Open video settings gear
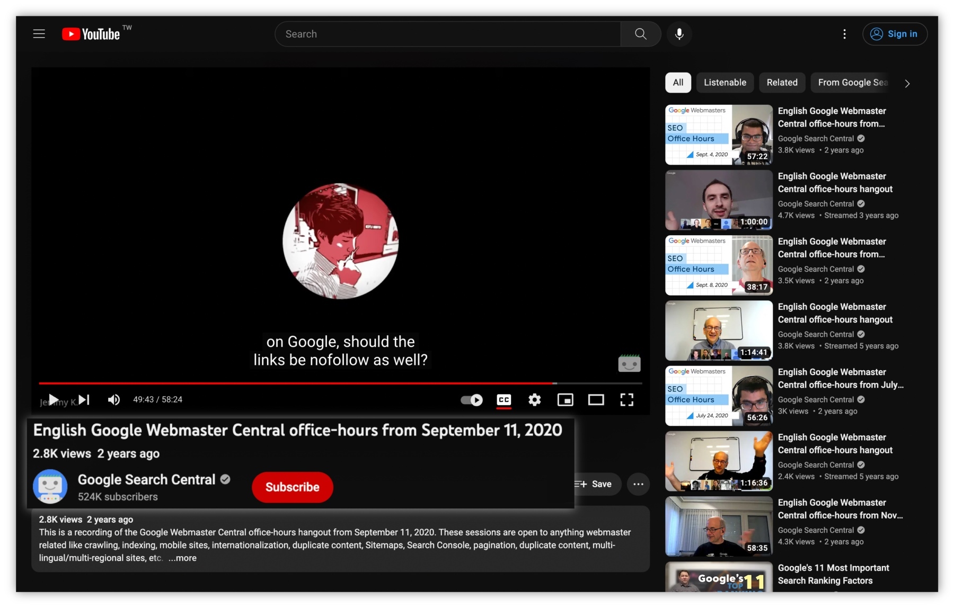 click(534, 400)
